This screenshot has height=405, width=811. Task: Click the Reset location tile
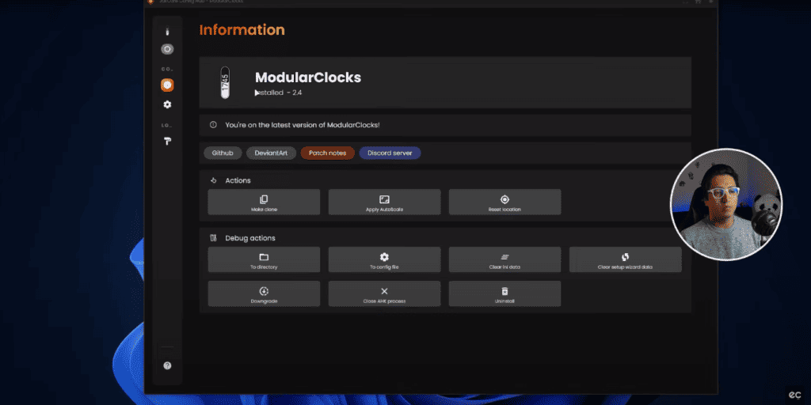pyautogui.click(x=504, y=202)
